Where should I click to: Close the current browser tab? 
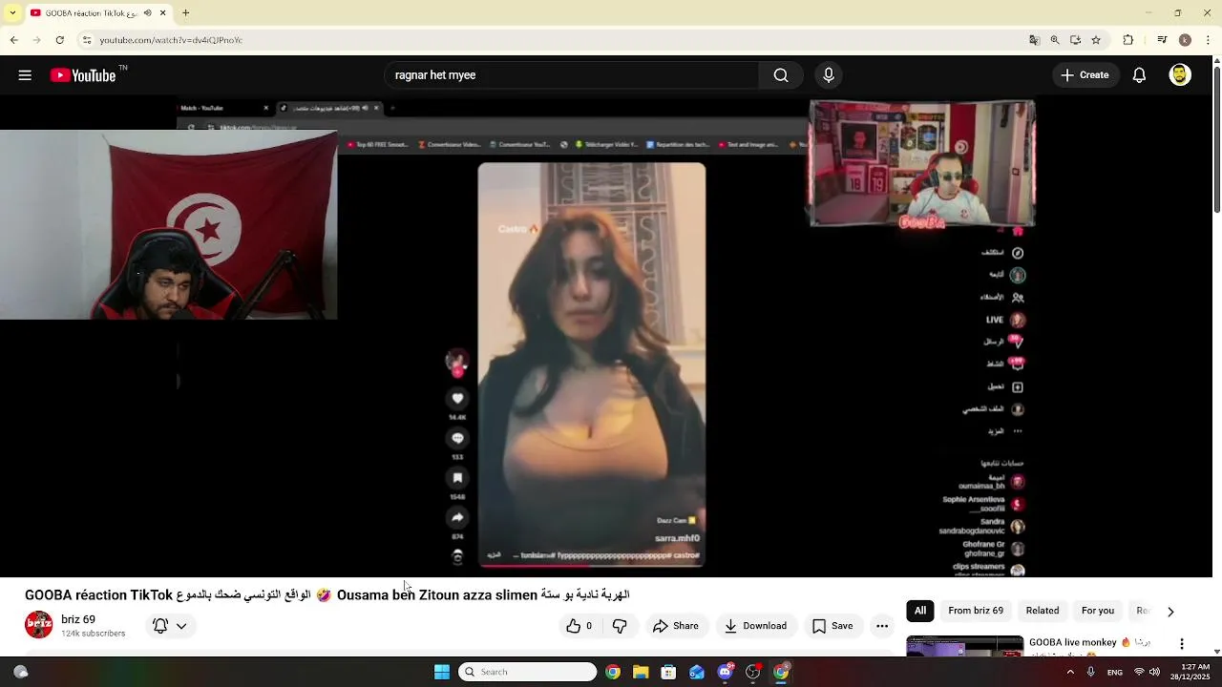163,13
